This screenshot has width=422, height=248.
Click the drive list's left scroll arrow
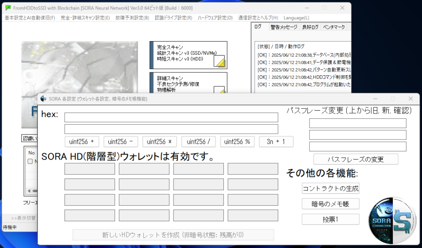point(29,191)
